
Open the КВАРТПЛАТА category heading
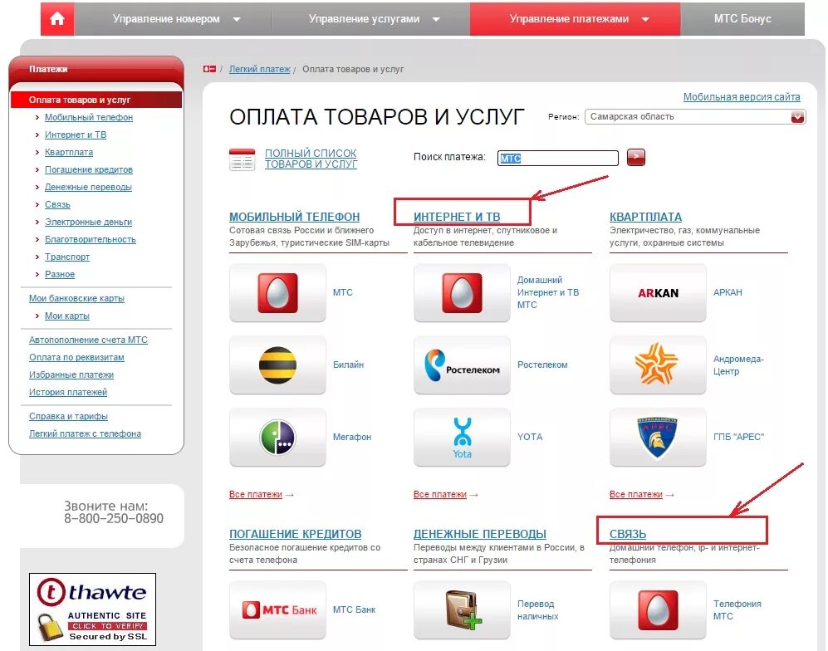645,217
